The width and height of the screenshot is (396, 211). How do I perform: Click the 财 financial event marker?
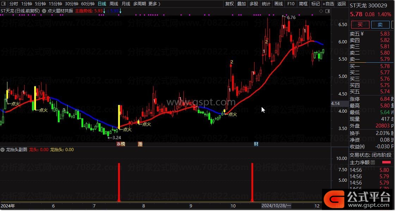(x=256, y=144)
